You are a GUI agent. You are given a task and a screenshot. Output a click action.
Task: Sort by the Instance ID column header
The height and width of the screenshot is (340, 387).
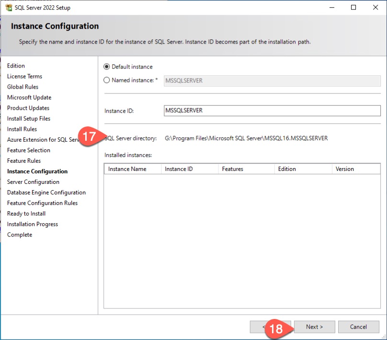pyautogui.click(x=189, y=169)
